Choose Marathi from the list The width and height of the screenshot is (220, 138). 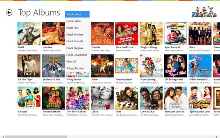tap(77, 62)
